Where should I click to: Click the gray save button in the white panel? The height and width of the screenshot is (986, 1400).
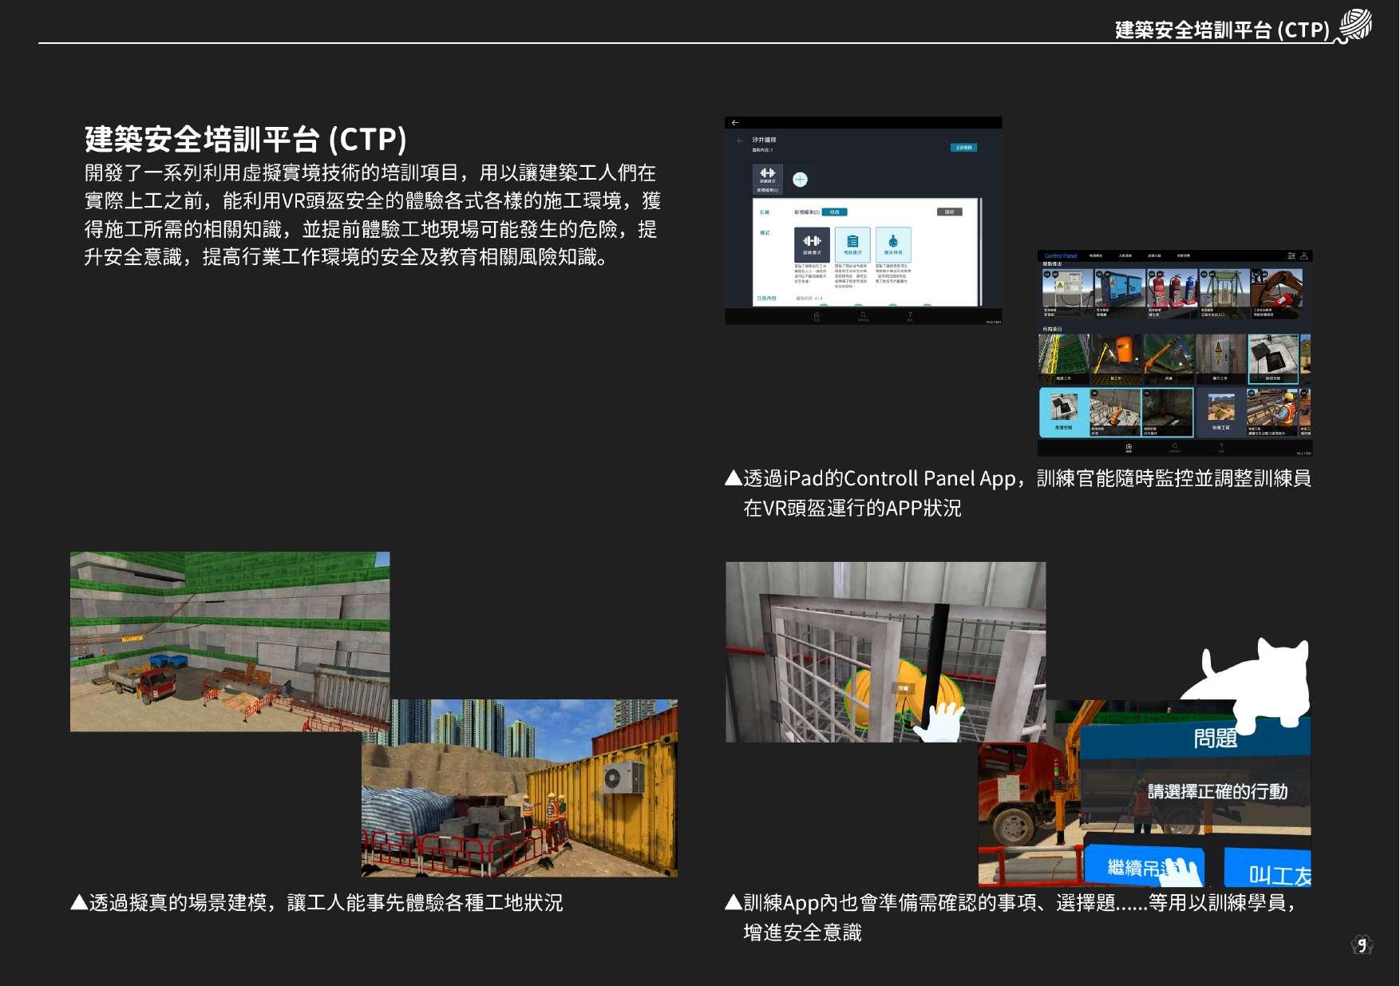click(x=949, y=212)
